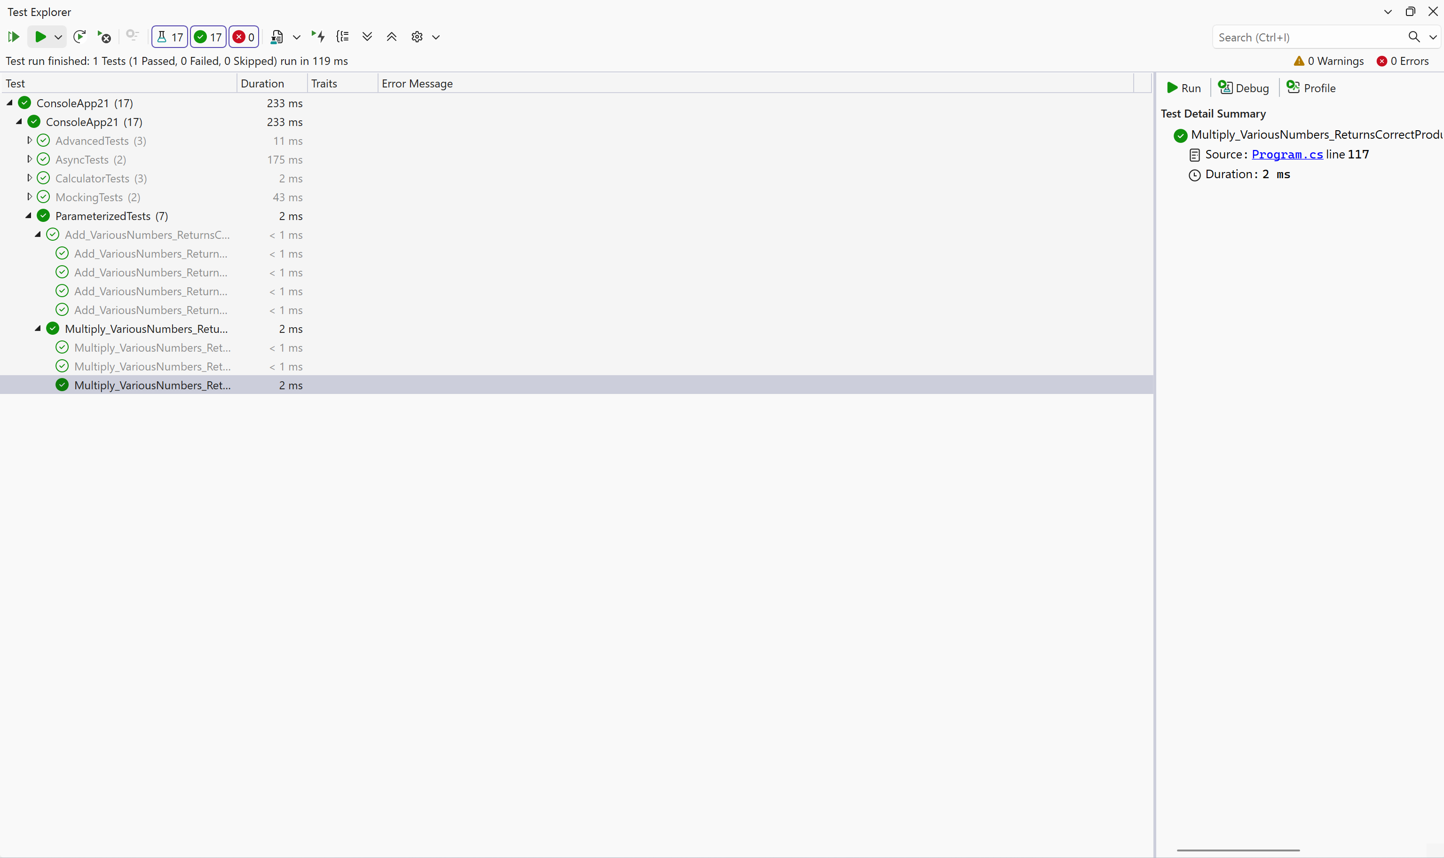Viewport: 1444px width, 858px height.
Task: Click the Collapse All double-chevron-up icon
Action: coord(391,37)
